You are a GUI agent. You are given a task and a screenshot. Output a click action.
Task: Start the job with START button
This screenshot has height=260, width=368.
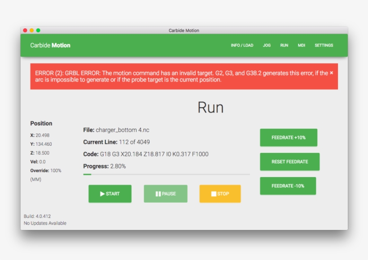pos(110,194)
